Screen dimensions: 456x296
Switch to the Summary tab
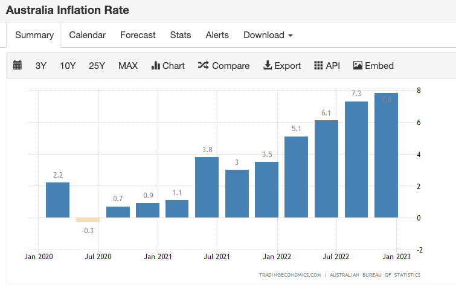(x=34, y=35)
